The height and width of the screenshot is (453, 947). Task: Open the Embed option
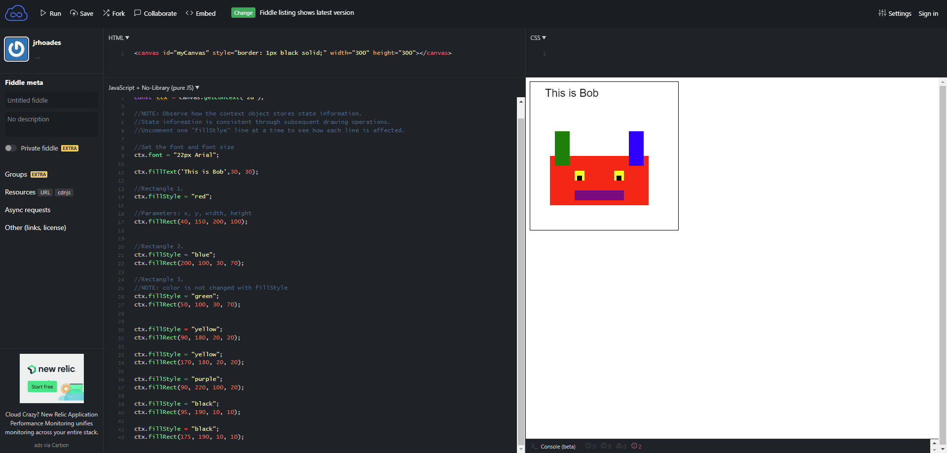click(201, 13)
